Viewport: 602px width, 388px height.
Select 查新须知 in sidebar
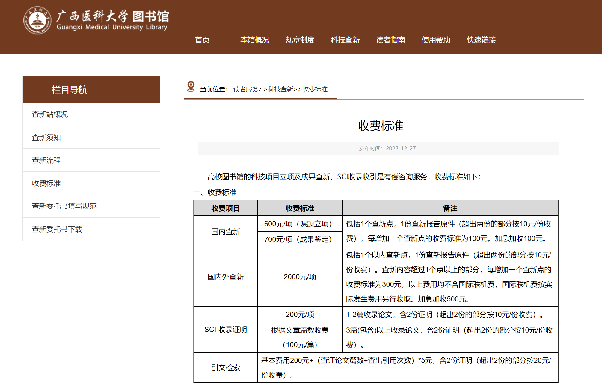coord(91,138)
